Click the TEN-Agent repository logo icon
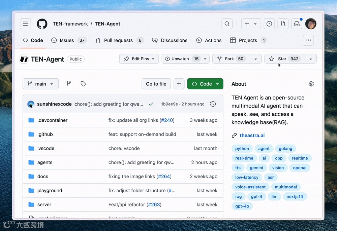 coord(24,59)
